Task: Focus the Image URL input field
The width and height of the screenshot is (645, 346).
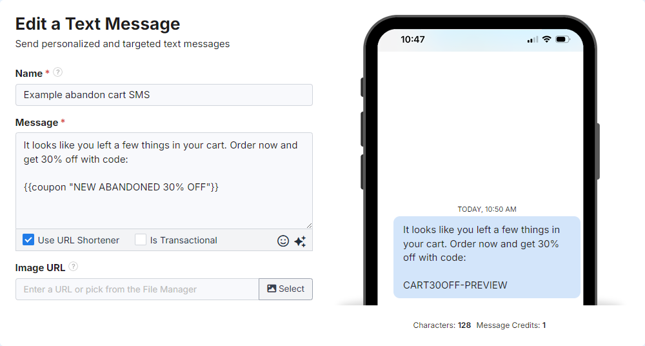Action: (x=137, y=289)
